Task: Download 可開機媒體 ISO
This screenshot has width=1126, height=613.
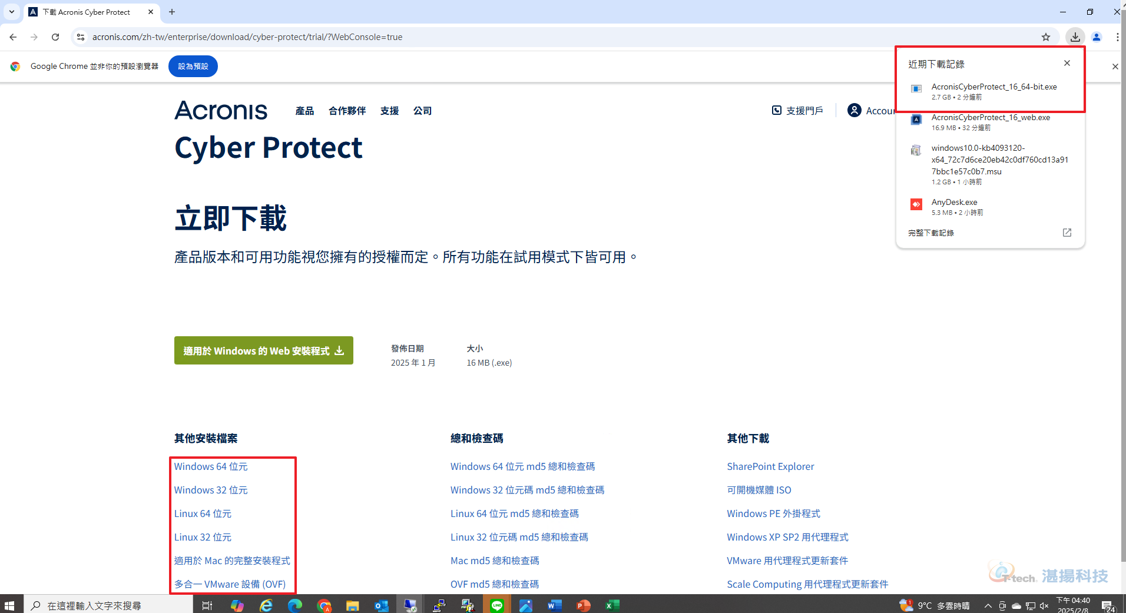Action: click(x=759, y=490)
